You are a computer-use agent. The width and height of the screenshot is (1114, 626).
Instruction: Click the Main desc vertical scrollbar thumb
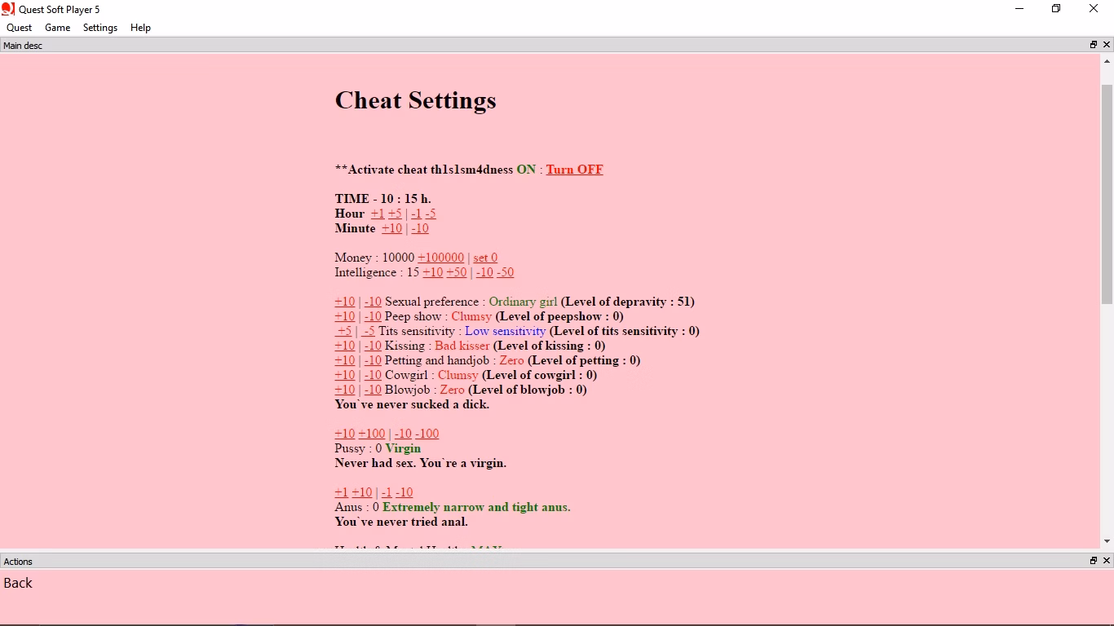(x=1107, y=195)
